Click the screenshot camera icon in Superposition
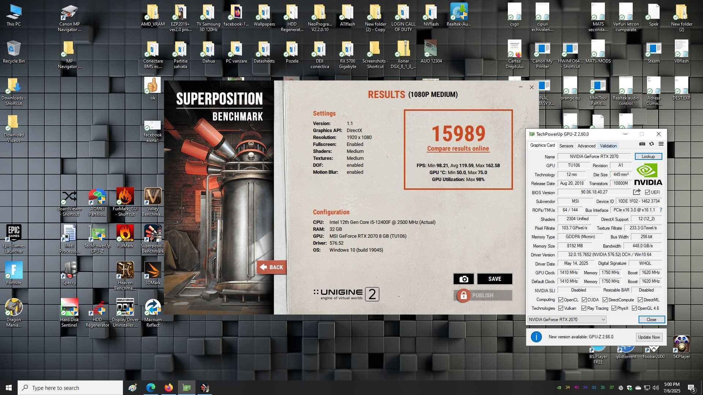The image size is (703, 395). point(464,279)
